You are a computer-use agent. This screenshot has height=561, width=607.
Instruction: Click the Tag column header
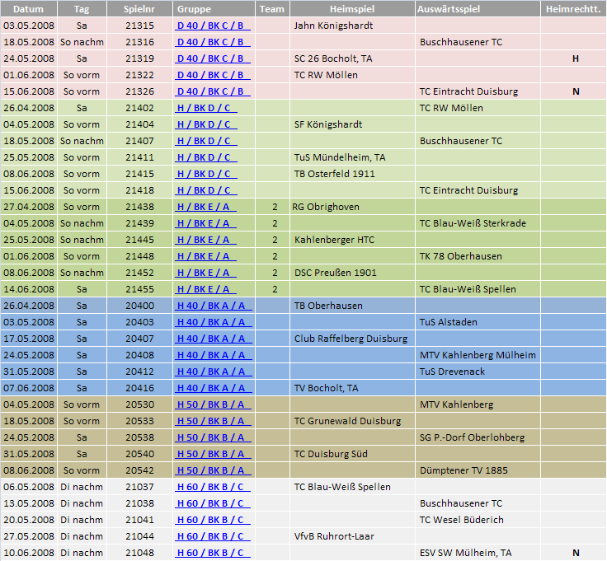pos(82,9)
